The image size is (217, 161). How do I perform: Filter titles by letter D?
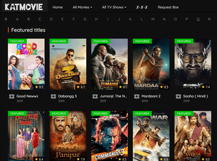pyautogui.click(x=51, y=19)
